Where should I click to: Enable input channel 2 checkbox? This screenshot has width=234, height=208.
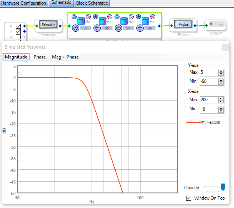(x=18, y=37)
